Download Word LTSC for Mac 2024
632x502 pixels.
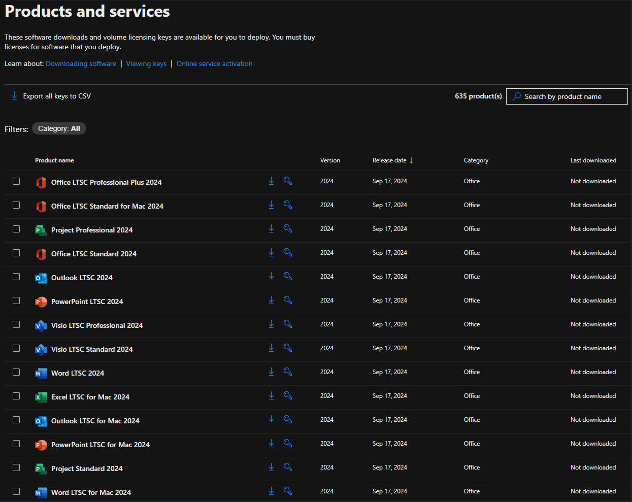coord(271,491)
